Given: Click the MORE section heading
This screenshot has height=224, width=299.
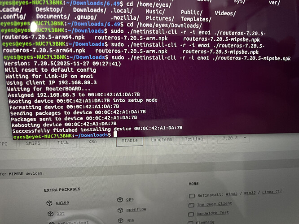Looking at the screenshot, I should (x=193, y=184).
